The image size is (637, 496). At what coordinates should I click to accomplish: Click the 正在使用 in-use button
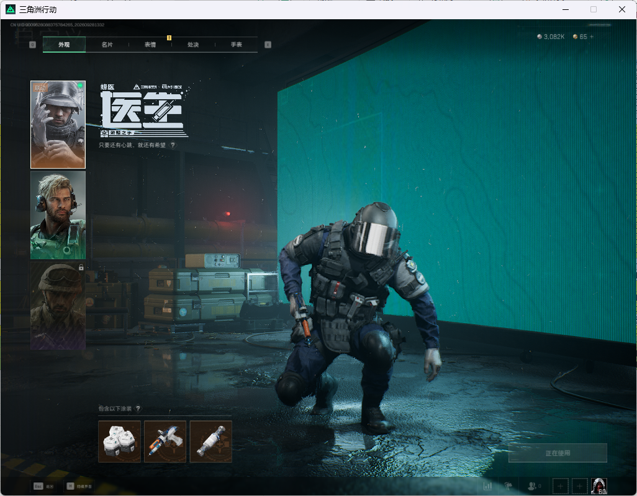click(558, 453)
